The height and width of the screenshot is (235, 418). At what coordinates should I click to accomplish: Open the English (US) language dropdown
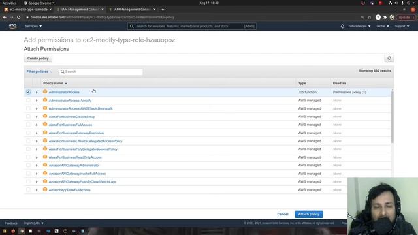(33, 223)
